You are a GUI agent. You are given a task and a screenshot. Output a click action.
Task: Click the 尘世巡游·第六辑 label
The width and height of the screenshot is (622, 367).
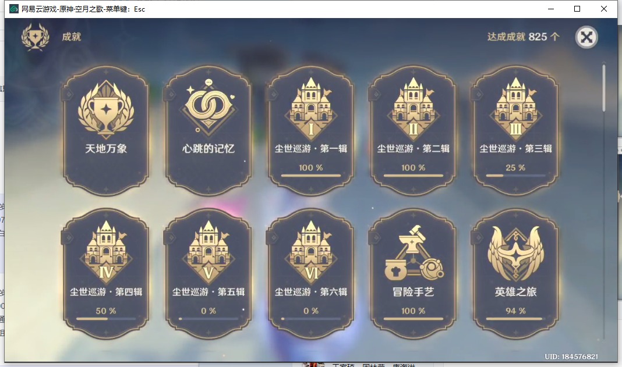(311, 292)
